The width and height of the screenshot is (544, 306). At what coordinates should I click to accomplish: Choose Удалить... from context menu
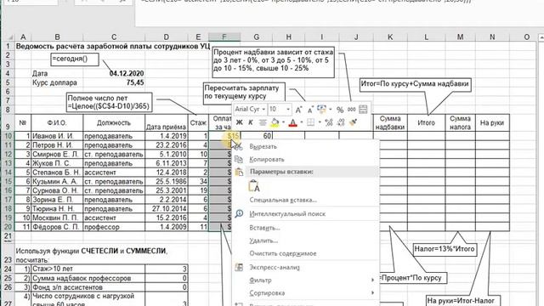coord(305,241)
